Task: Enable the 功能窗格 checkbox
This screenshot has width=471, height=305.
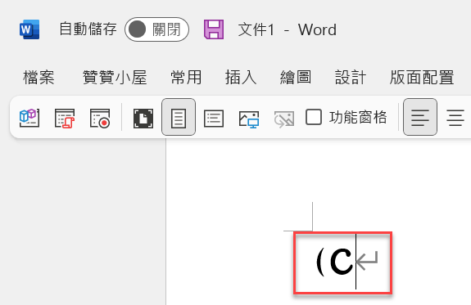Action: coord(314,117)
